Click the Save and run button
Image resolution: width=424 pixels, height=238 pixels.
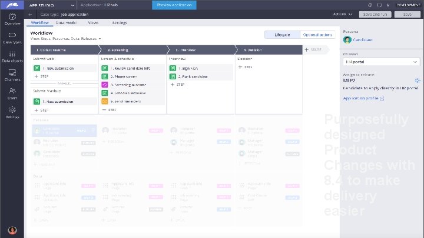(375, 14)
